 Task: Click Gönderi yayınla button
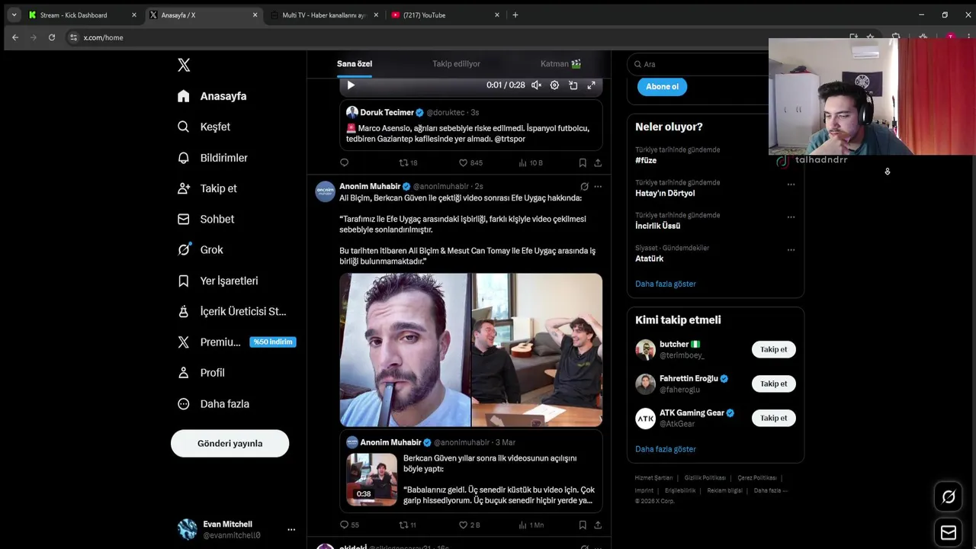click(x=230, y=443)
